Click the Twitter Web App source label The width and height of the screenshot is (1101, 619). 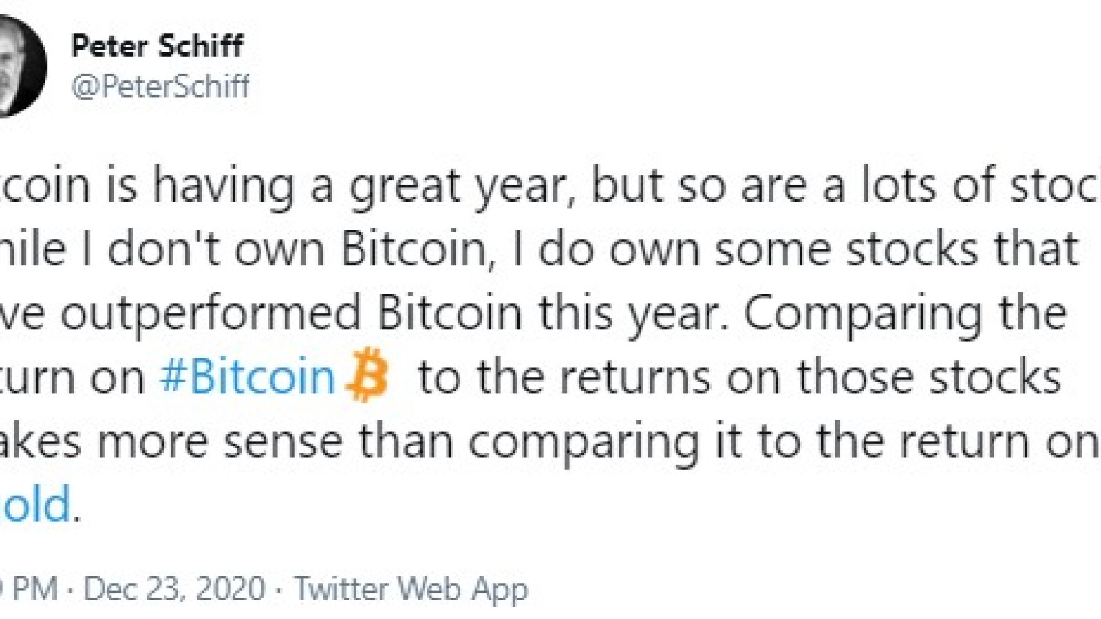[411, 589]
